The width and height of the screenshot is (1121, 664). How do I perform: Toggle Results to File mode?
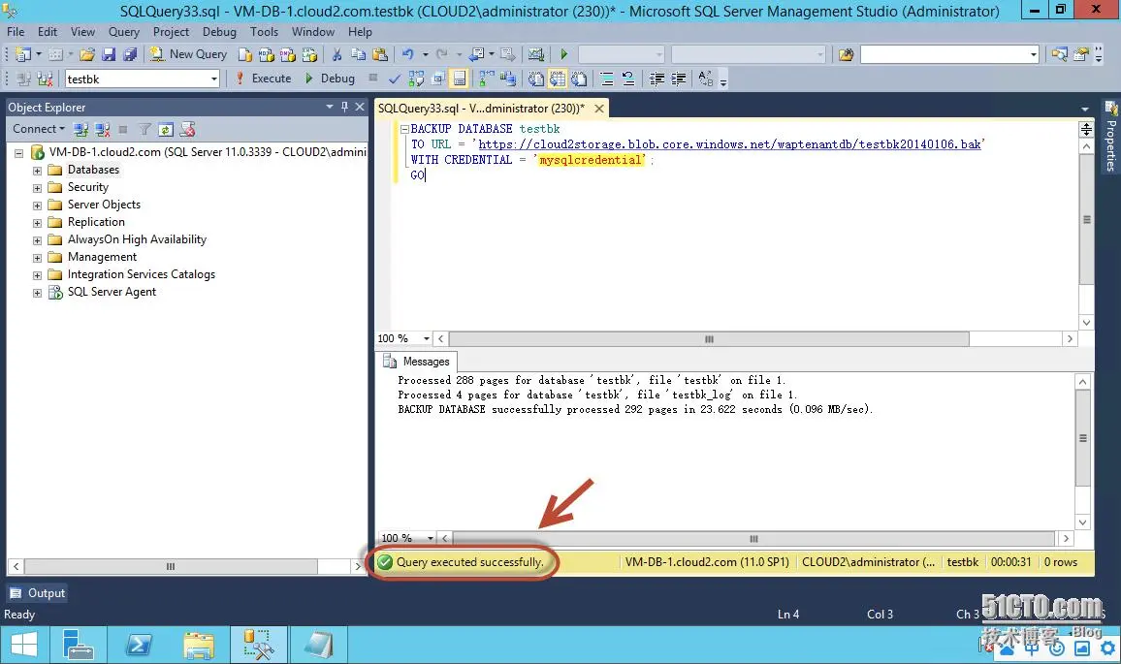point(579,79)
